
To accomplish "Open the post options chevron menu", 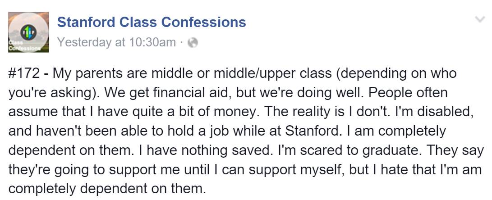I will (480, 19).
